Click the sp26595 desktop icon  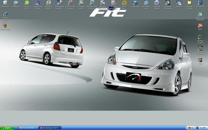[x=179, y=4]
